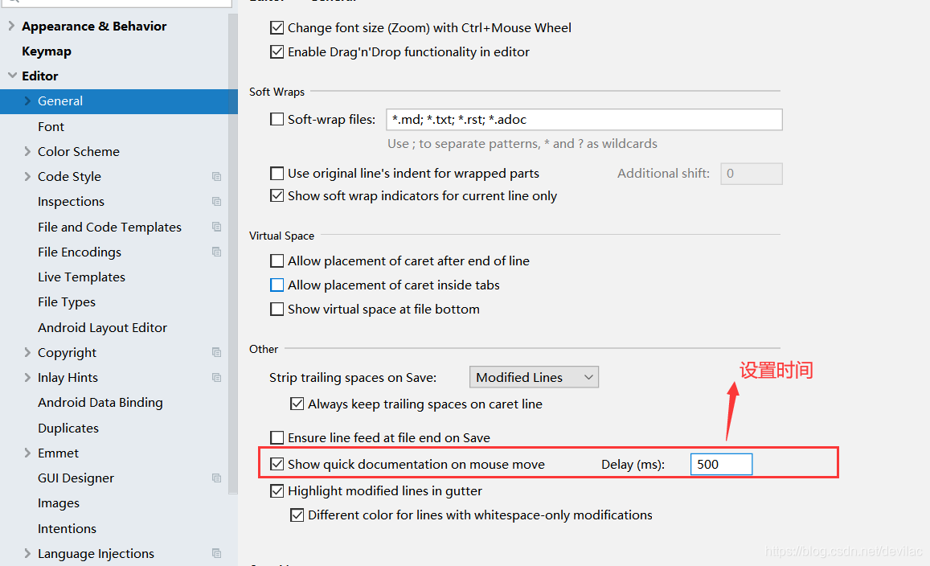Click project-level icon beside File and Code Templates
930x566 pixels.
216,228
